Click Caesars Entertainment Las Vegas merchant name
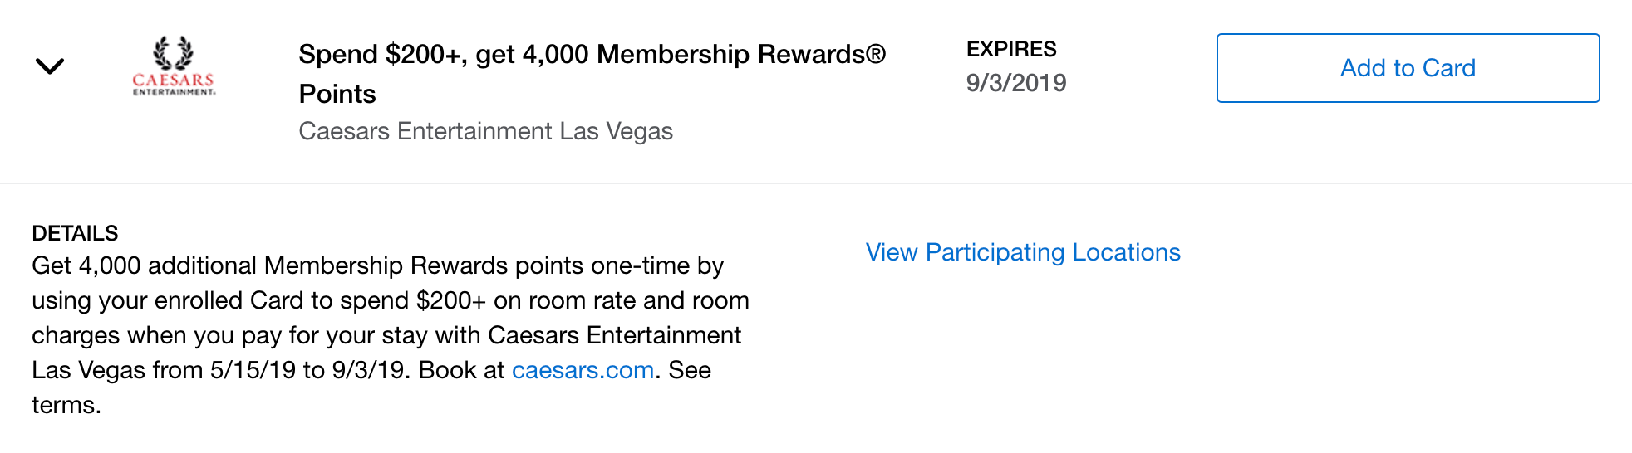The height and width of the screenshot is (453, 1632). [x=485, y=131]
